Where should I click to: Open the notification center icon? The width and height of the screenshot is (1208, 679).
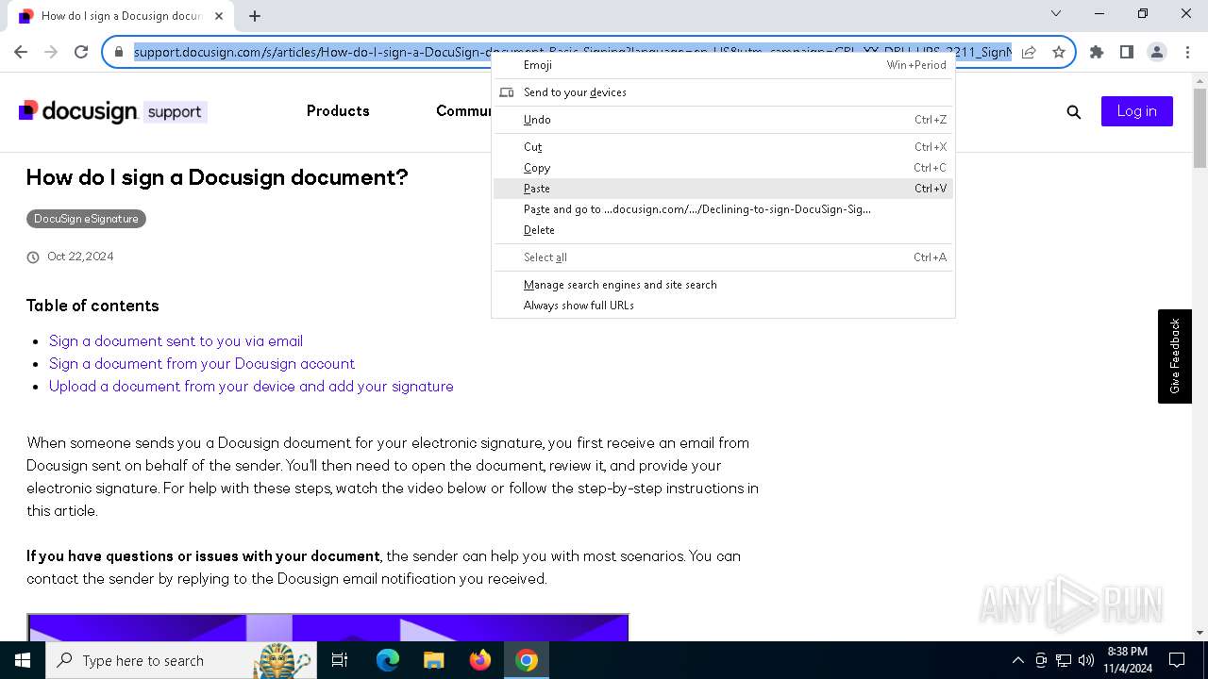1177,660
